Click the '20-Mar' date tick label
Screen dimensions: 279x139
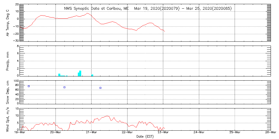pos(56,132)
